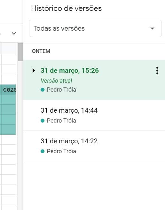Click the teal cell below the deze header
Image resolution: width=165 pixels, height=210 pixels.
[x=8, y=99]
